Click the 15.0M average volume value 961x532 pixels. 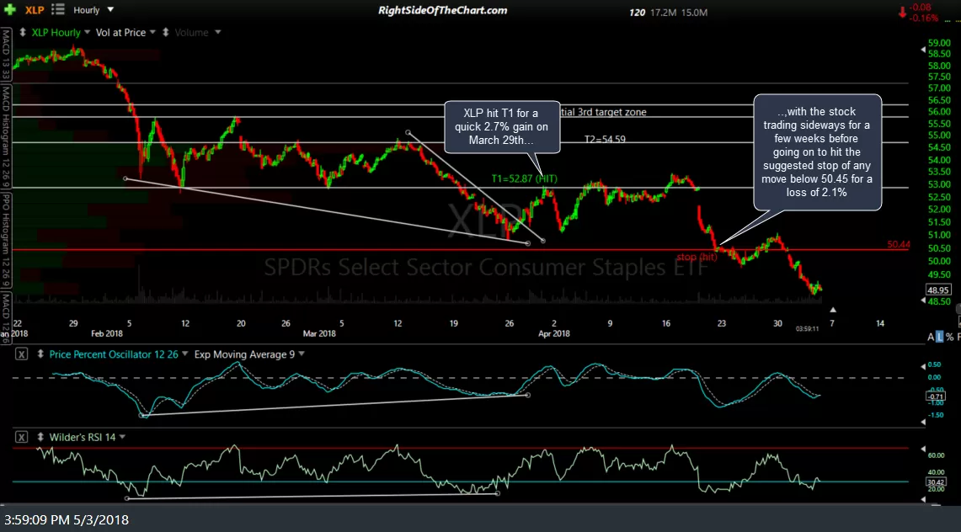tap(694, 13)
